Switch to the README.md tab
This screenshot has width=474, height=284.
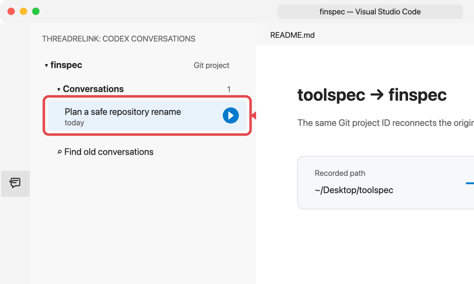pyautogui.click(x=292, y=35)
